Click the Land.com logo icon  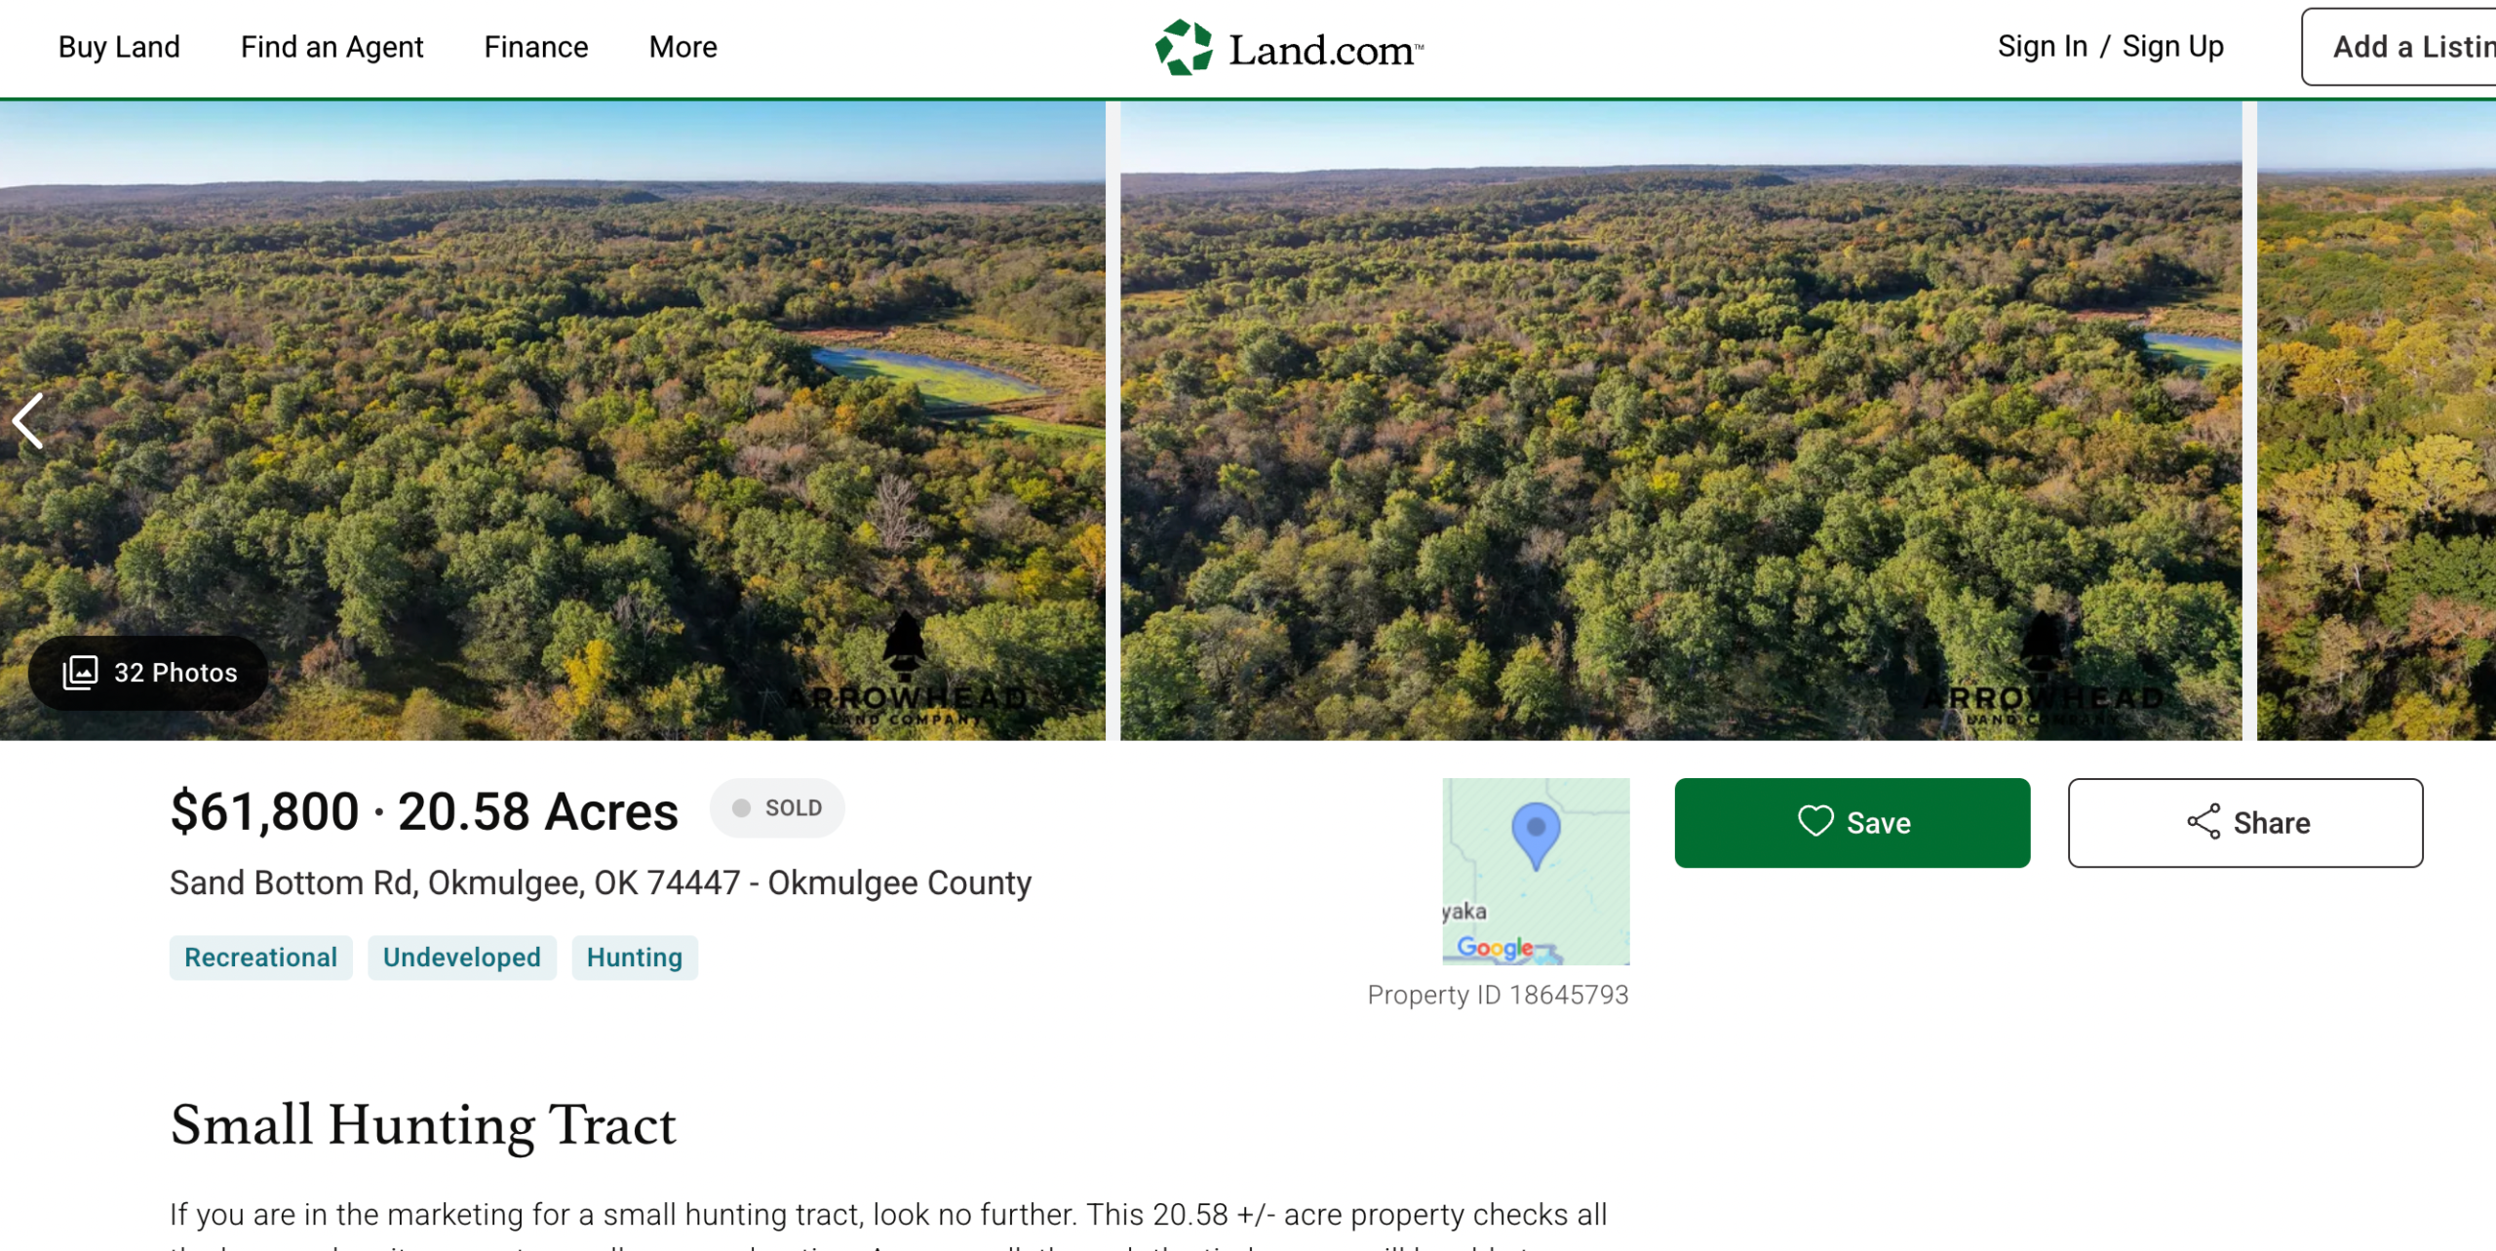click(1184, 48)
